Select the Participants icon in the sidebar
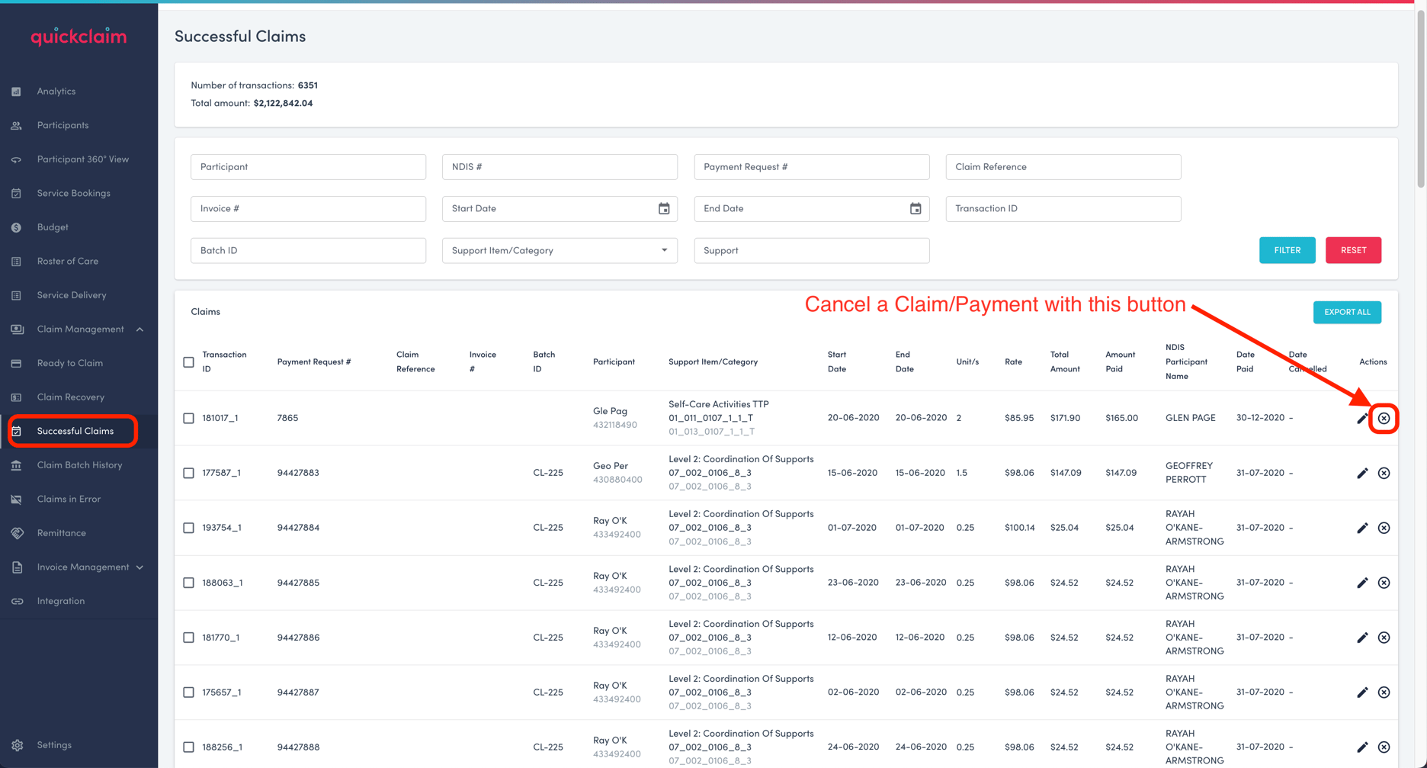 (x=17, y=125)
